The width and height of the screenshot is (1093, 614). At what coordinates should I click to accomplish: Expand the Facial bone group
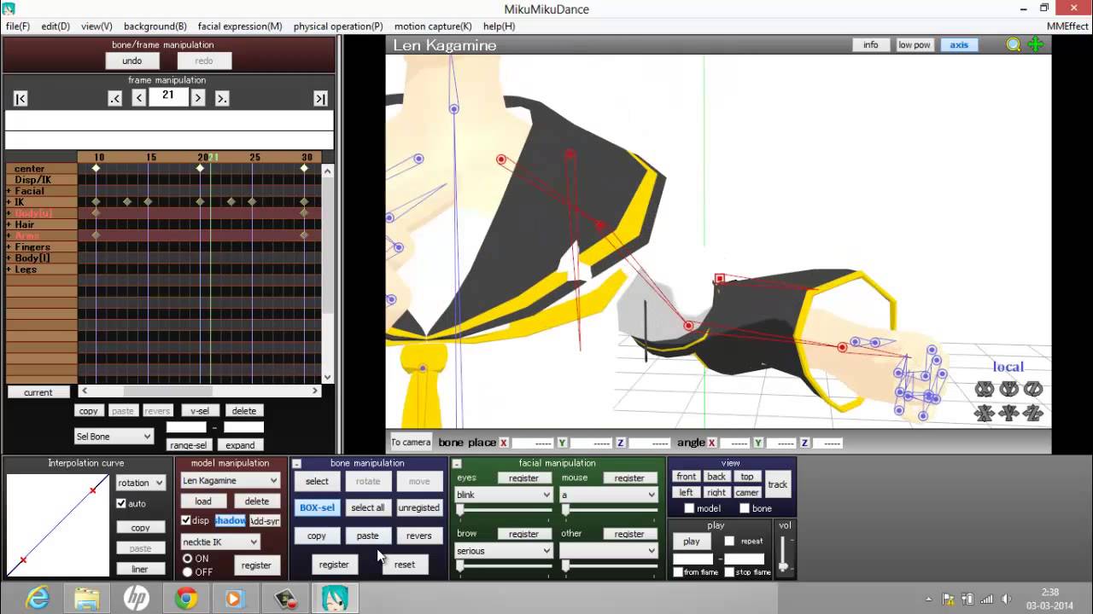click(x=9, y=191)
